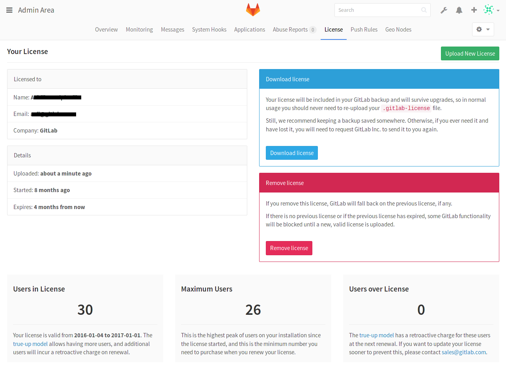506x372 pixels.
Task: Expand the gear settings dropdown
Action: coord(483,30)
